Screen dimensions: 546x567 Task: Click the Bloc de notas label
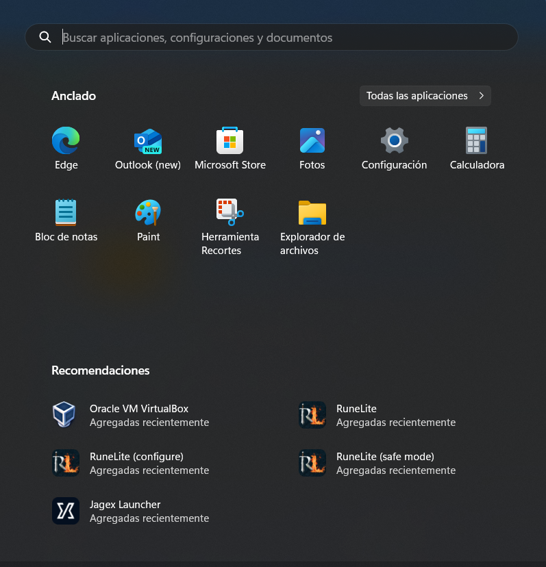66,237
